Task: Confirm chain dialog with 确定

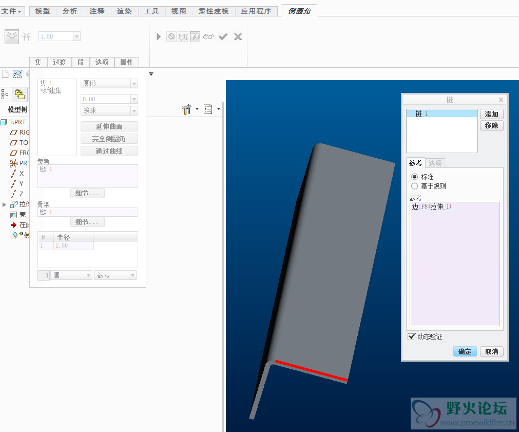Action: 465,351
